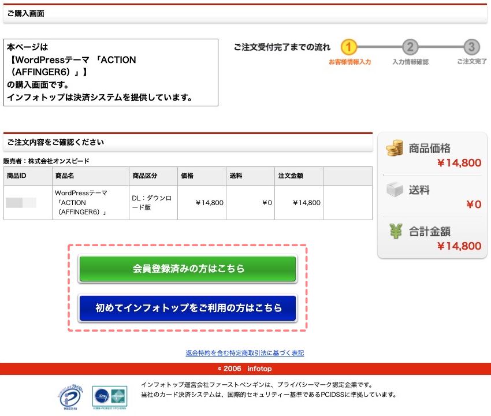Click the © 2006 infotop footer text
The image size is (491, 416).
(245, 369)
